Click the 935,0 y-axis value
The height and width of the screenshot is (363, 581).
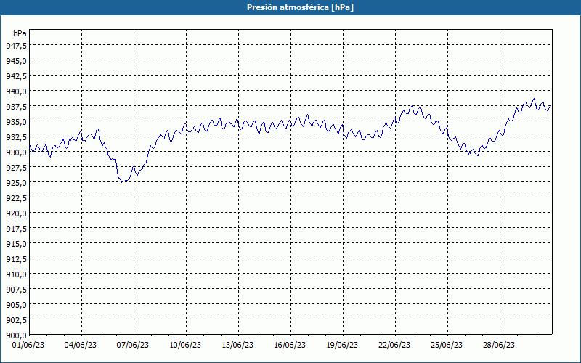tap(16, 121)
